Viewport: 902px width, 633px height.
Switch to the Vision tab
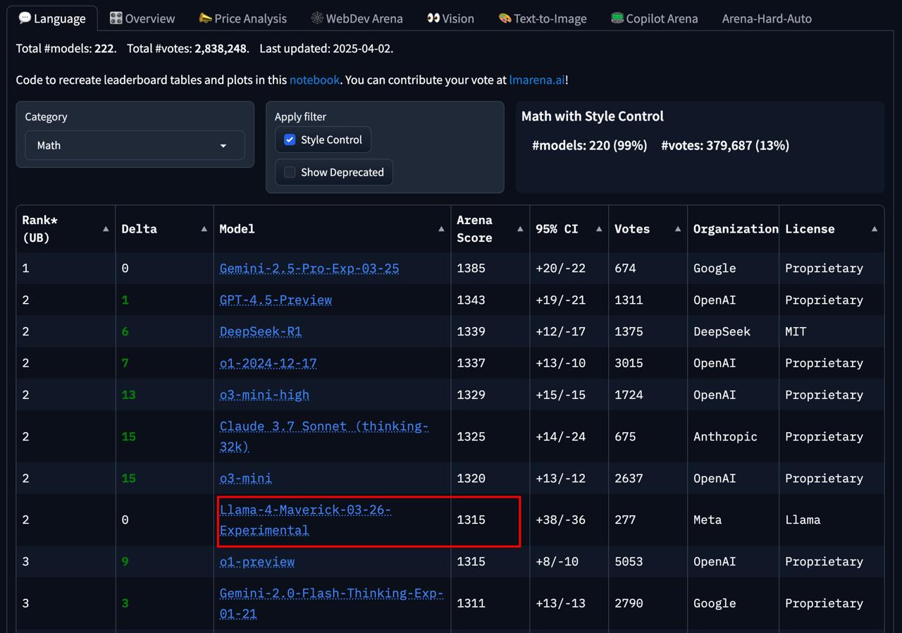point(450,18)
